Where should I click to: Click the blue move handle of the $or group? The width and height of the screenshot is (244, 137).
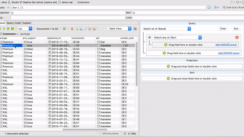149,37
